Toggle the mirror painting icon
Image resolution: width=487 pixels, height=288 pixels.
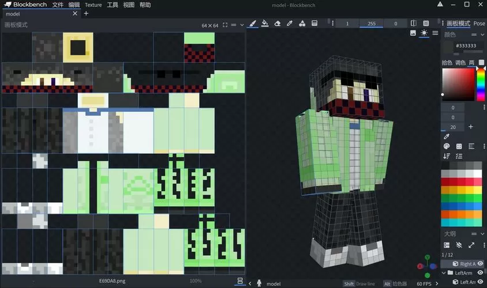click(x=413, y=23)
